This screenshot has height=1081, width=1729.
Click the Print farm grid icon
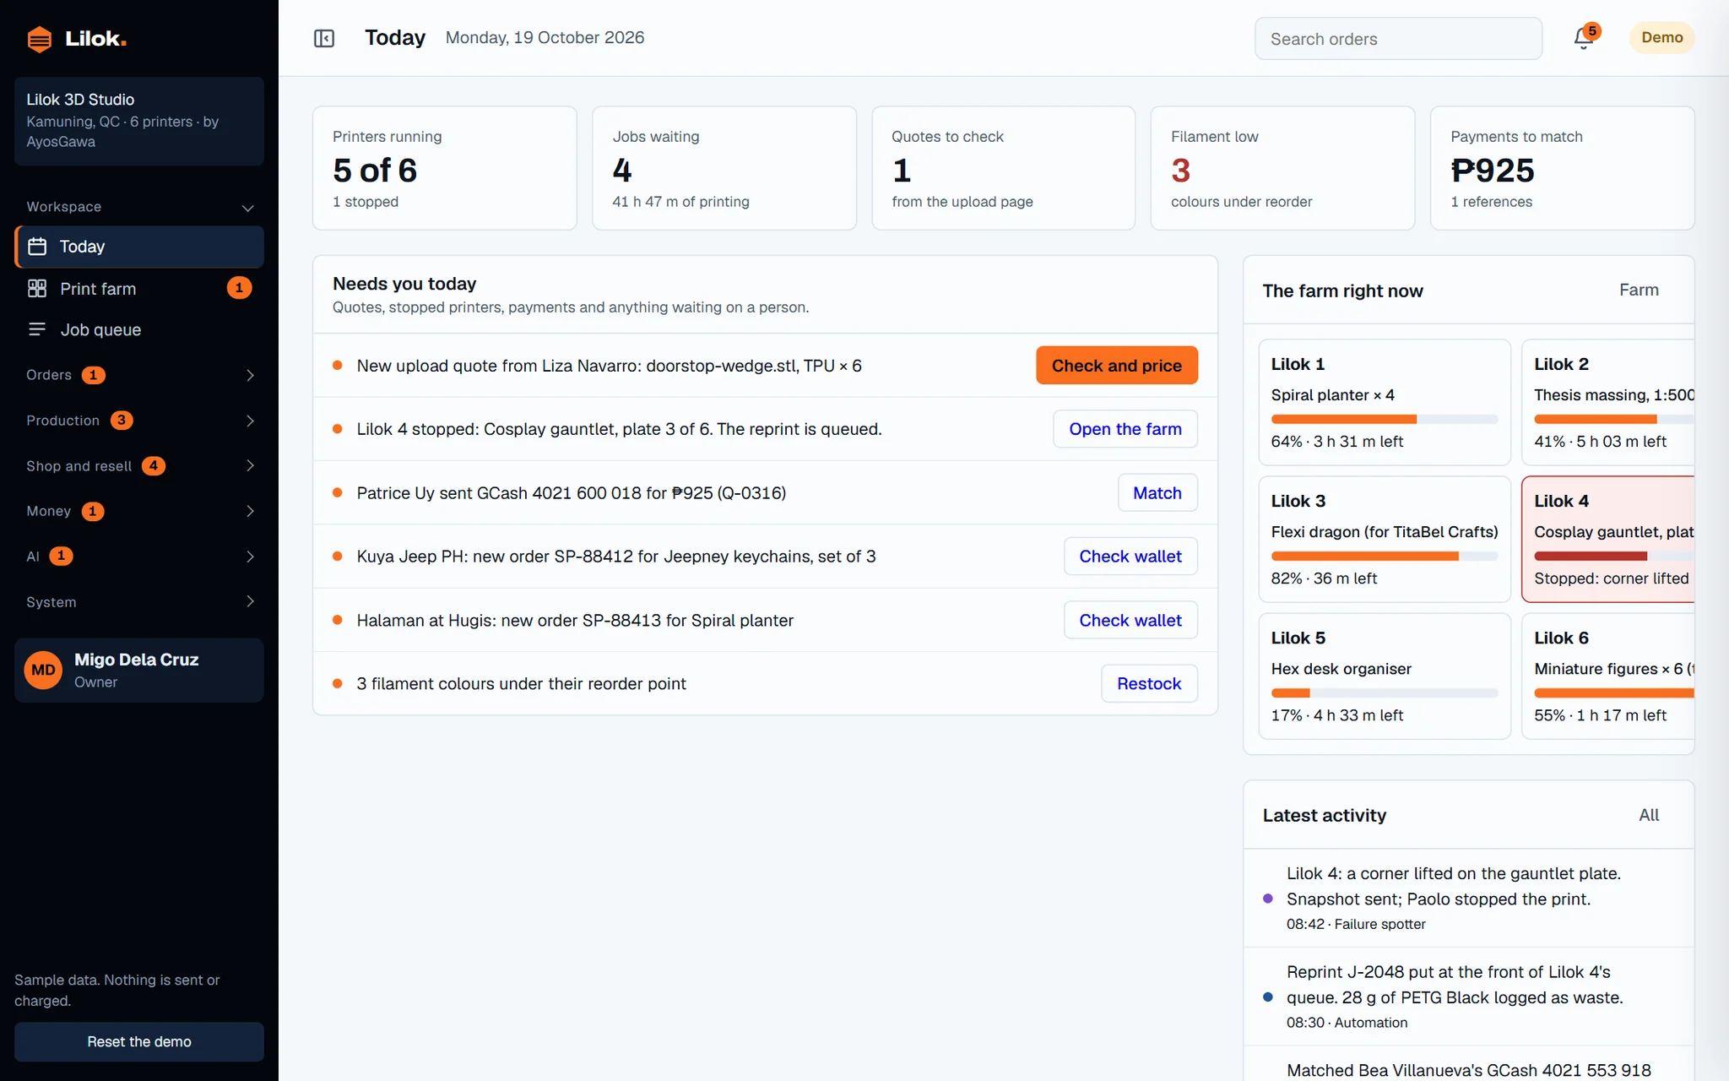coord(37,289)
